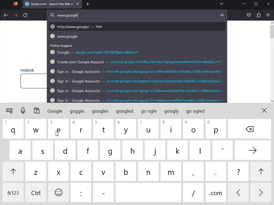
Task: Pick the 'go ogle' word suggestion
Action: (149, 111)
